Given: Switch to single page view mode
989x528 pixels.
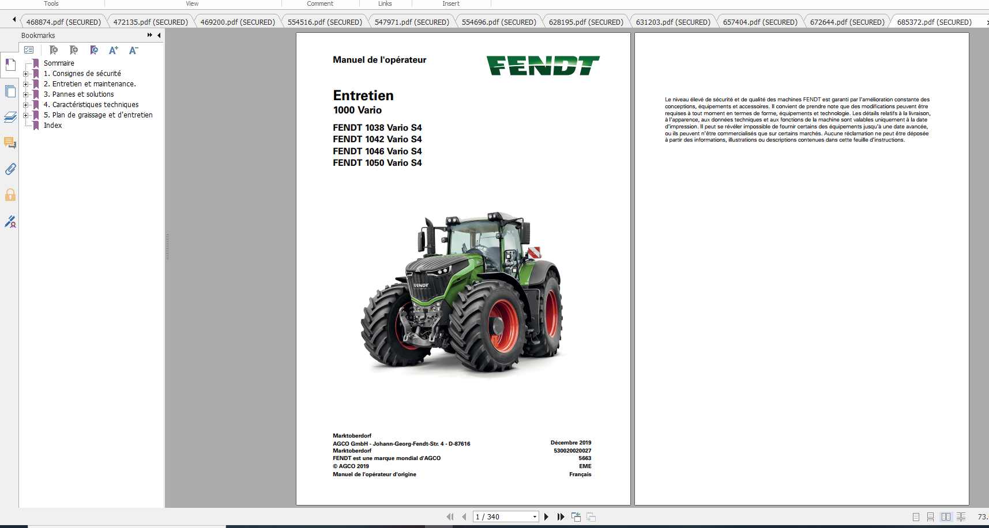Looking at the screenshot, I should point(916,517).
